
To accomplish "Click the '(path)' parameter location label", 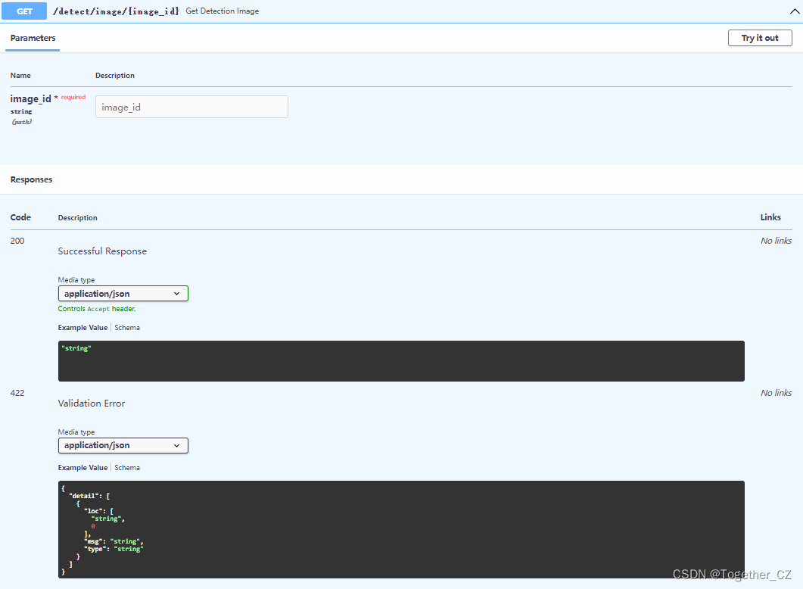I will coord(21,122).
